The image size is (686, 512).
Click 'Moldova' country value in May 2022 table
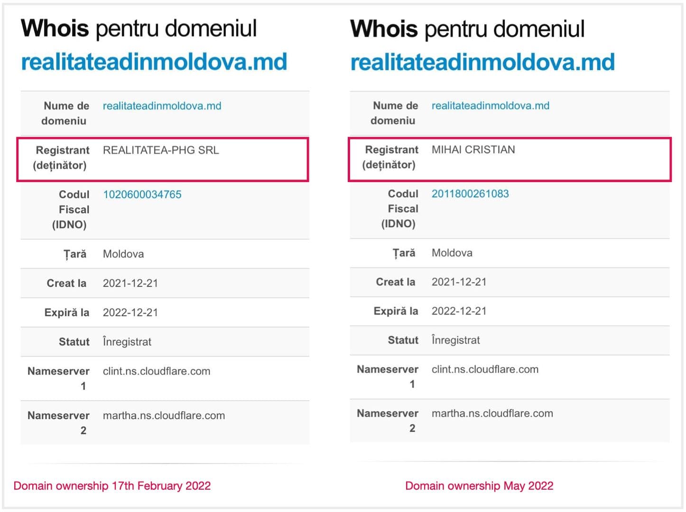(x=452, y=253)
